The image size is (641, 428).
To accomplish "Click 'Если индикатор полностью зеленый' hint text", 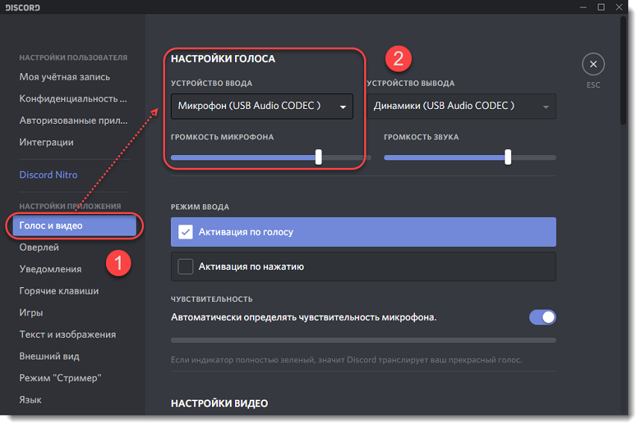I will pos(347,360).
